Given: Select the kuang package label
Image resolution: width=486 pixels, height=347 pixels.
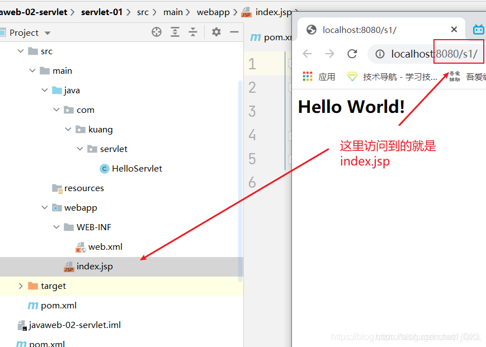Looking at the screenshot, I should (x=101, y=130).
